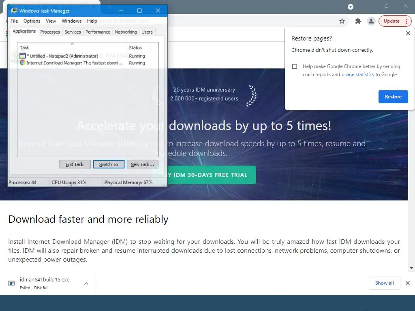This screenshot has height=311, width=415.
Task: Open the Chrome profile avatar
Action: [x=371, y=21]
